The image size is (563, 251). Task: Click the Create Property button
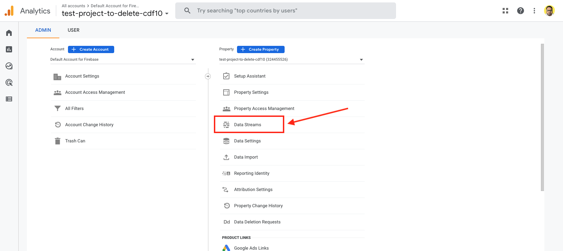tap(261, 49)
